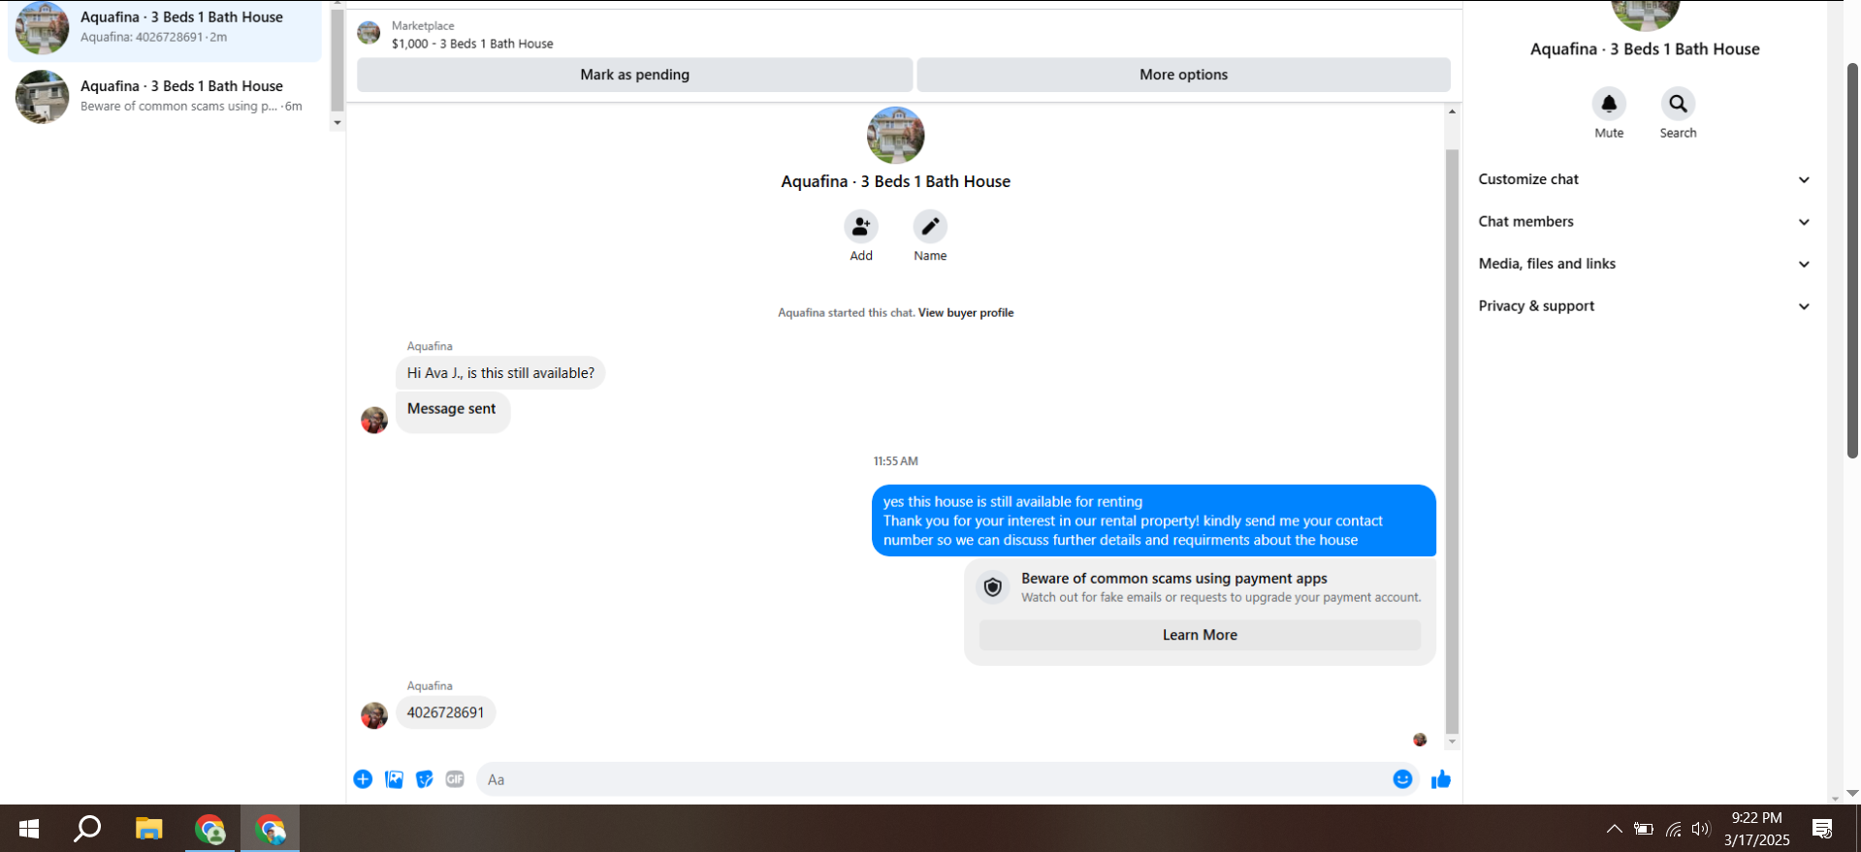Open the emoji picker in the message box

click(x=1402, y=779)
